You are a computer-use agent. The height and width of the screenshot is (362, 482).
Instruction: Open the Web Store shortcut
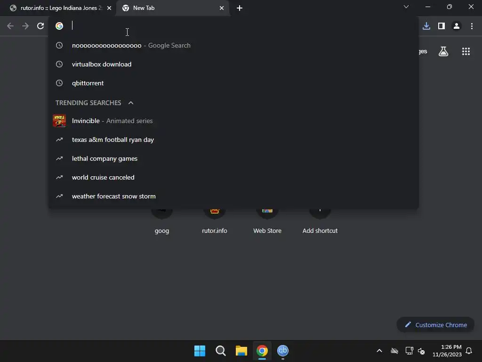pyautogui.click(x=267, y=221)
